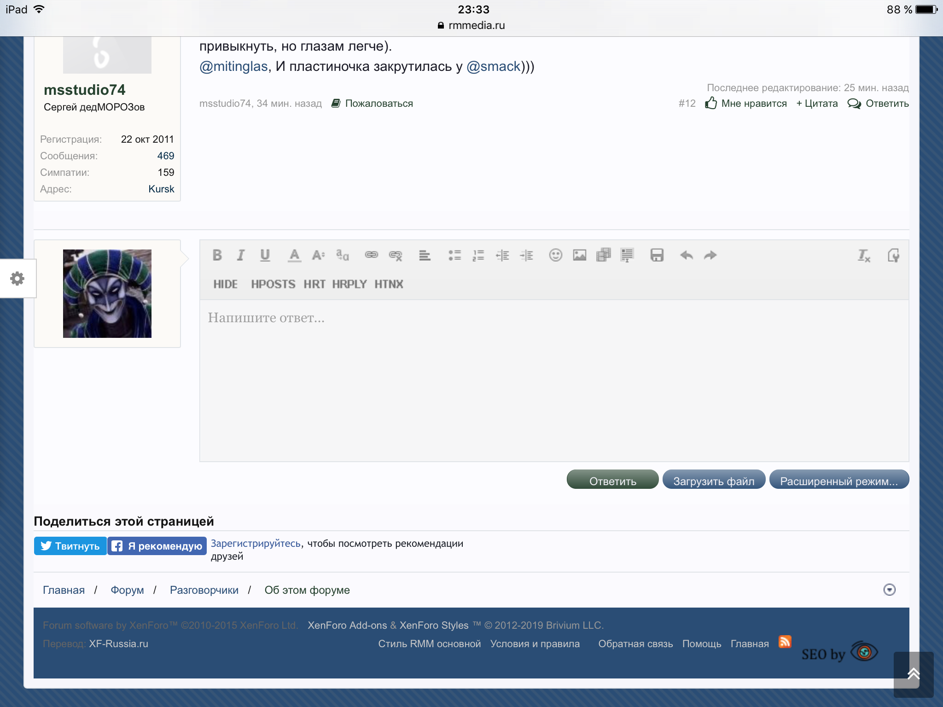This screenshot has width=943, height=707.
Task: Open the text alignment dropdown
Action: tap(425, 255)
